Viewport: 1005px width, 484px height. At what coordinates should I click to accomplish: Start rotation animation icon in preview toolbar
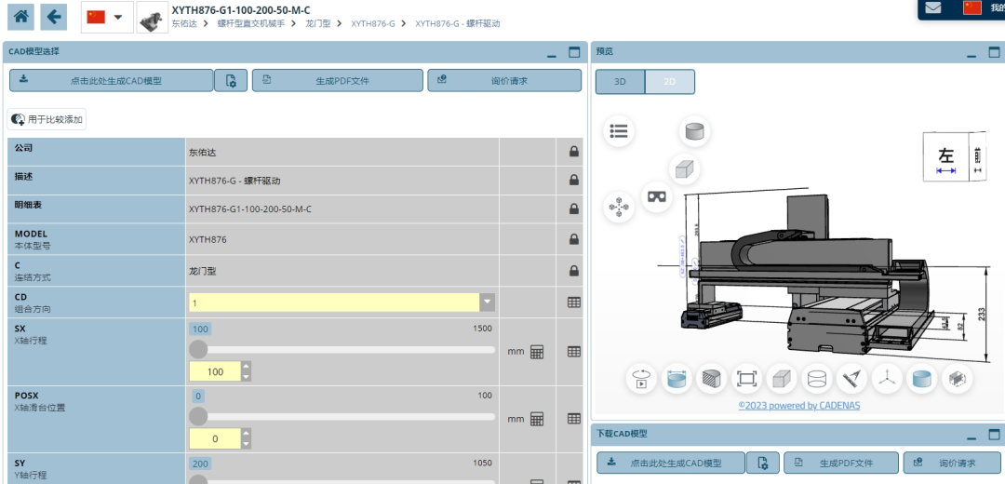tap(641, 379)
